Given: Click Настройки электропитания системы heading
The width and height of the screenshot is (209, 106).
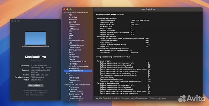Looking at the screenshot, I should coord(113,57).
